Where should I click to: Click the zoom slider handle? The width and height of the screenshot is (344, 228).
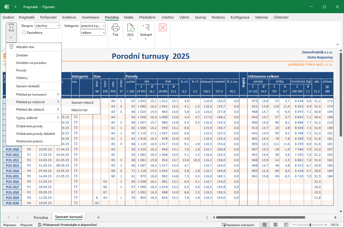(310, 225)
